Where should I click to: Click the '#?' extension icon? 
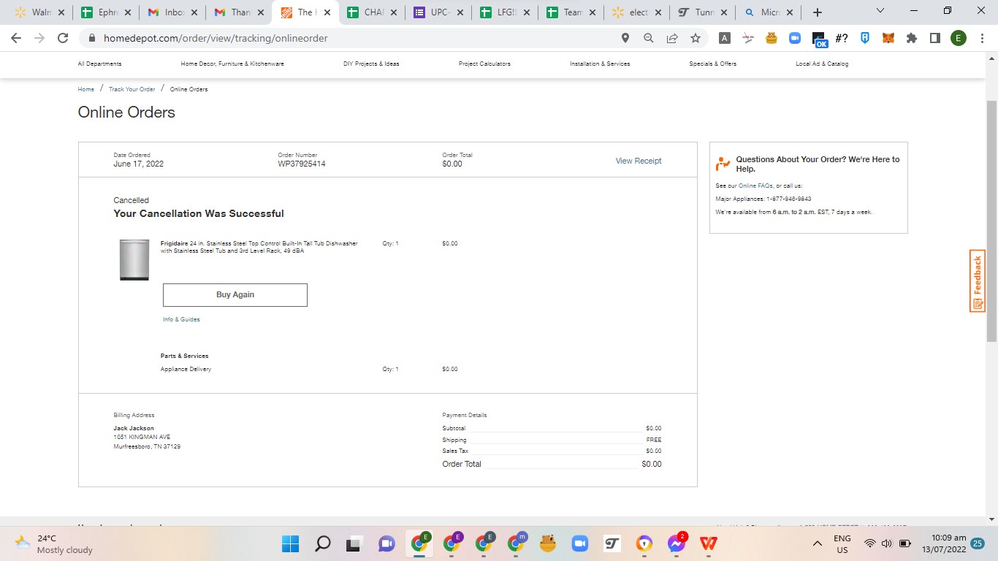[842, 38]
